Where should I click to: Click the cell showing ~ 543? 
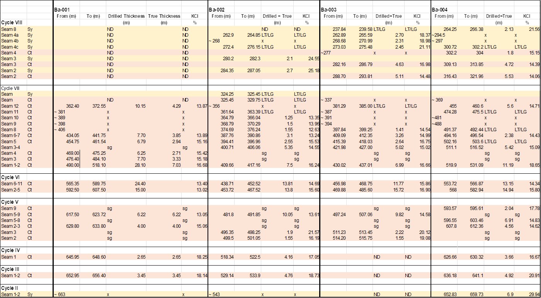tap(216, 295)
